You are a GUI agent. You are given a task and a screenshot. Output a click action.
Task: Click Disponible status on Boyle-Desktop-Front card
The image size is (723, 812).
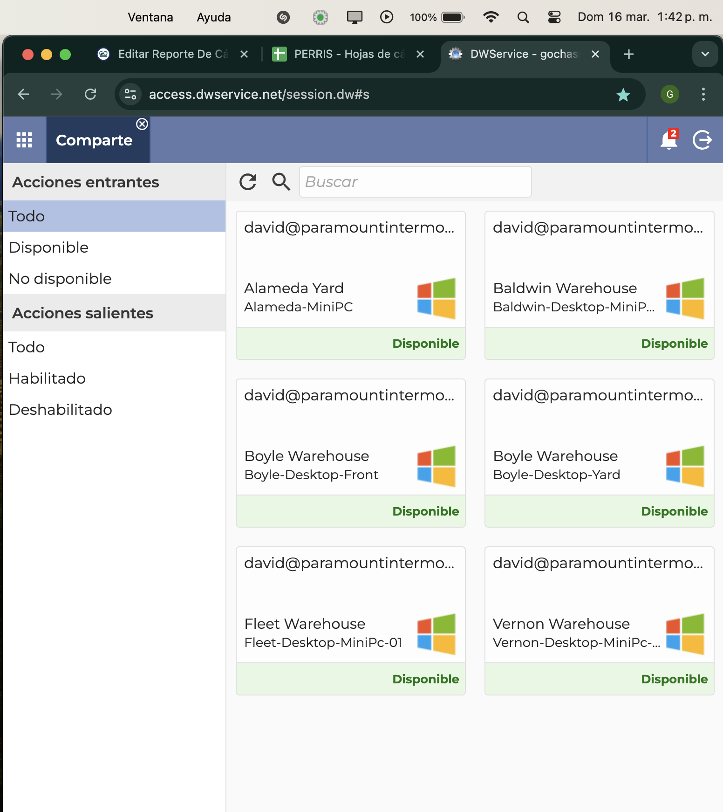coord(426,511)
